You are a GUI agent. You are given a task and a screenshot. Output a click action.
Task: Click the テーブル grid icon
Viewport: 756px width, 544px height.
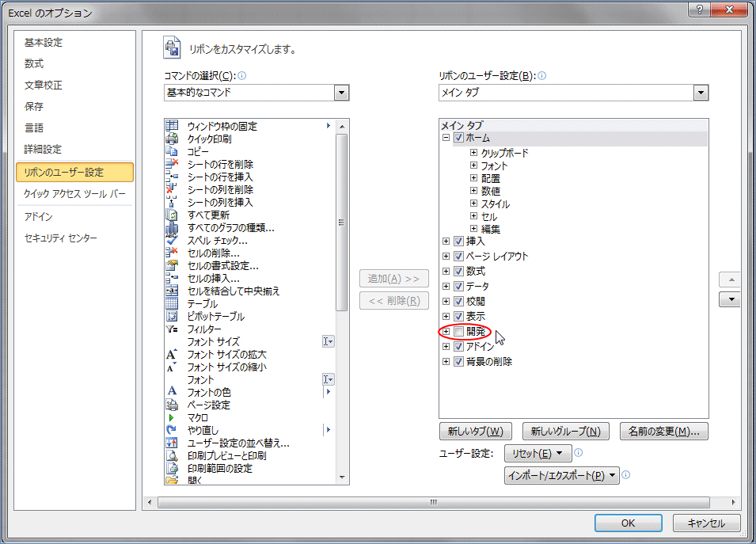pos(172,303)
